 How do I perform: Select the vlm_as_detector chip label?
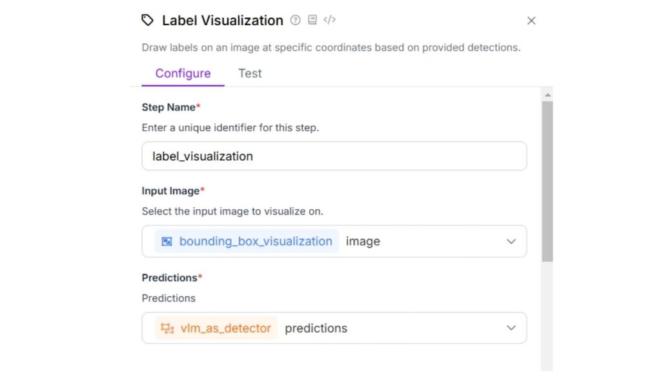225,328
